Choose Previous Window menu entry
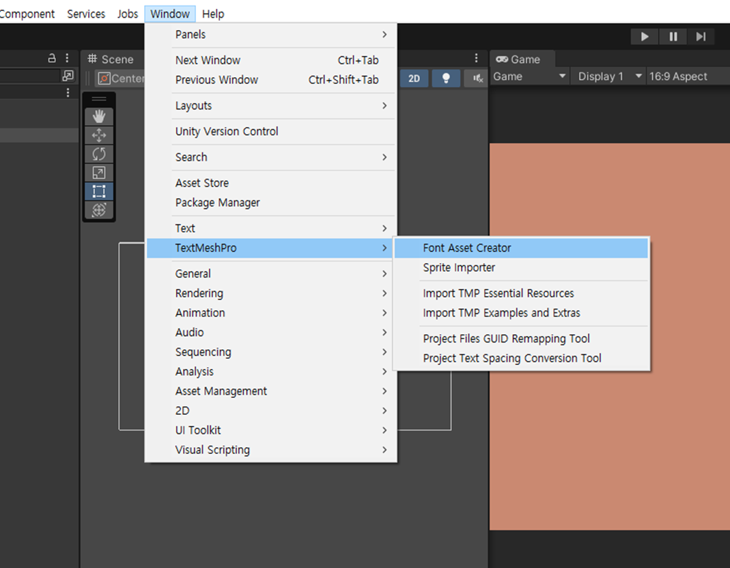Screen dimensions: 730x568 point(271,80)
